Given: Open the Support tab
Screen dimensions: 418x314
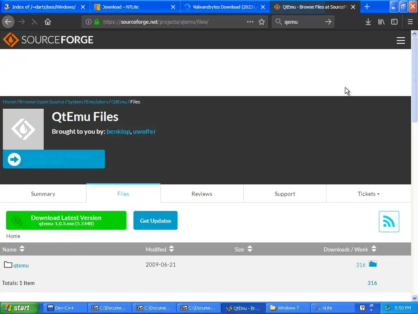Looking at the screenshot, I should [285, 194].
